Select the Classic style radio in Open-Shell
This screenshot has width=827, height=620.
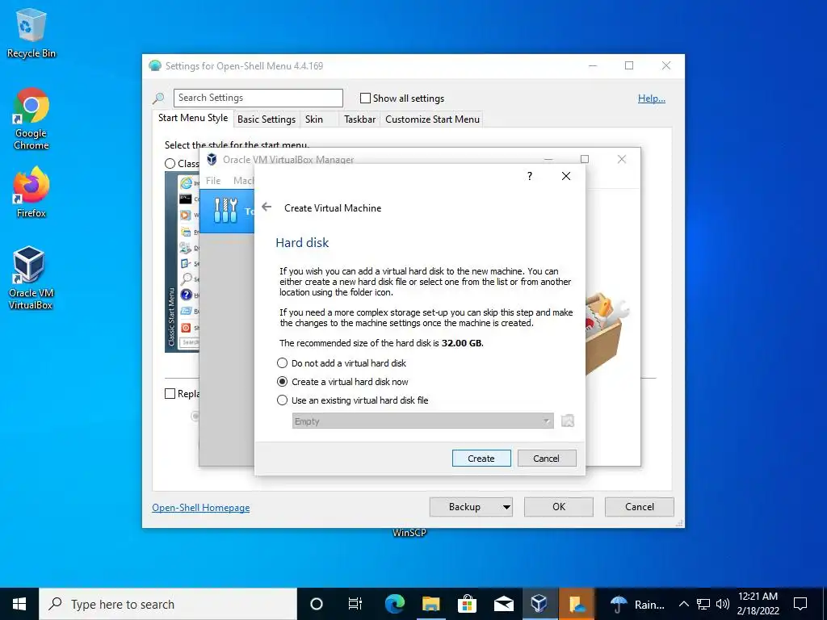170,163
